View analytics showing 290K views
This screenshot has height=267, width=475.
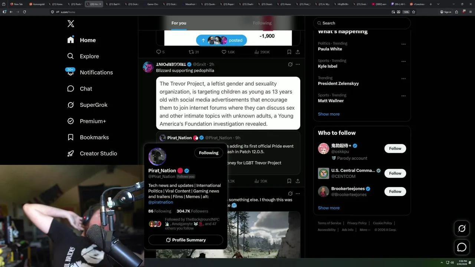tap(262, 52)
